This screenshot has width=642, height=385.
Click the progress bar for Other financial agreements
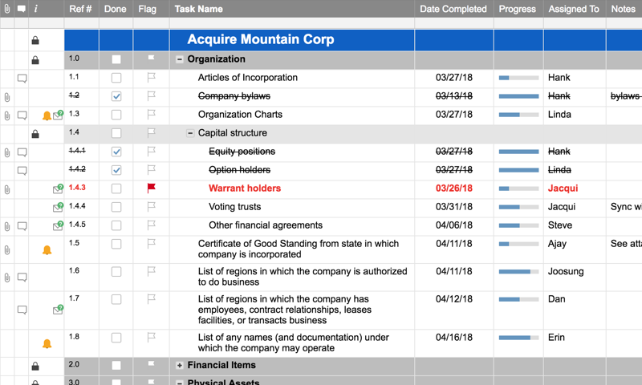[518, 225]
